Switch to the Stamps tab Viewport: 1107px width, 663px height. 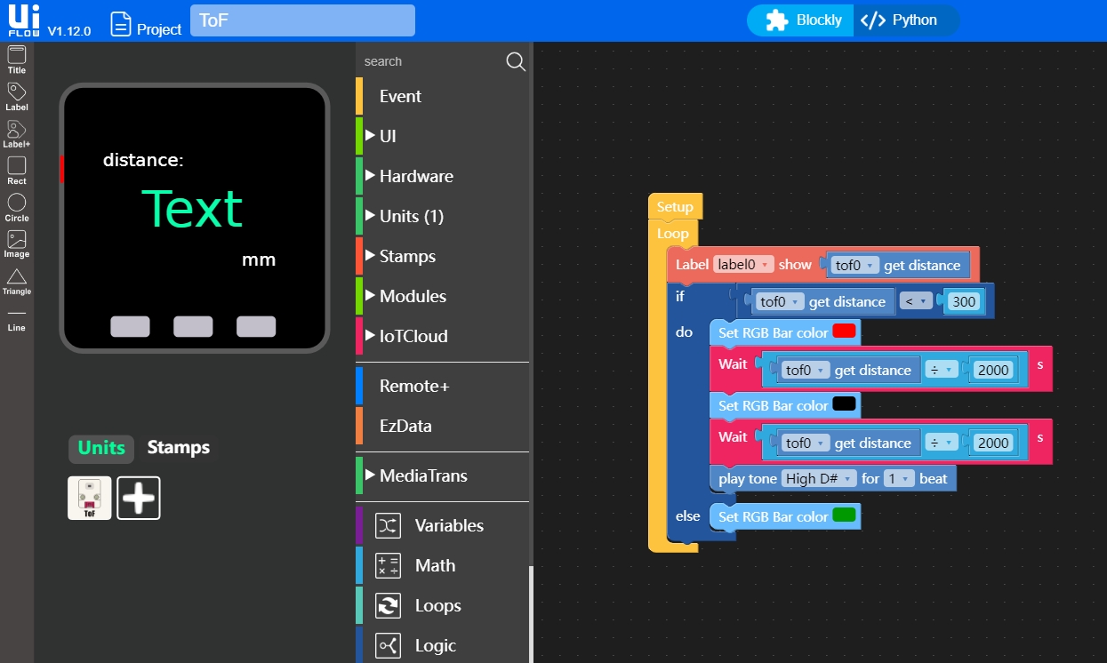coord(179,448)
